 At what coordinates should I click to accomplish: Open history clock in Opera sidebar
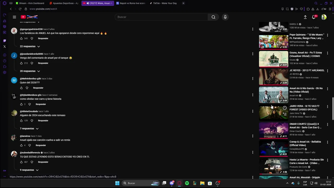4,61
